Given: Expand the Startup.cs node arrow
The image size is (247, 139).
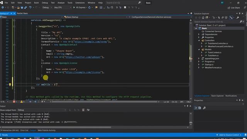Looking at the screenshot, I should tap(199, 64).
